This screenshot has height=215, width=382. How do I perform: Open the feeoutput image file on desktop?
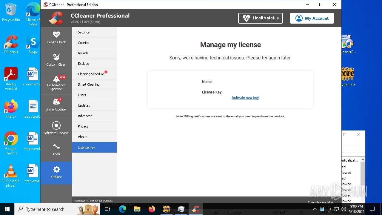point(32,109)
